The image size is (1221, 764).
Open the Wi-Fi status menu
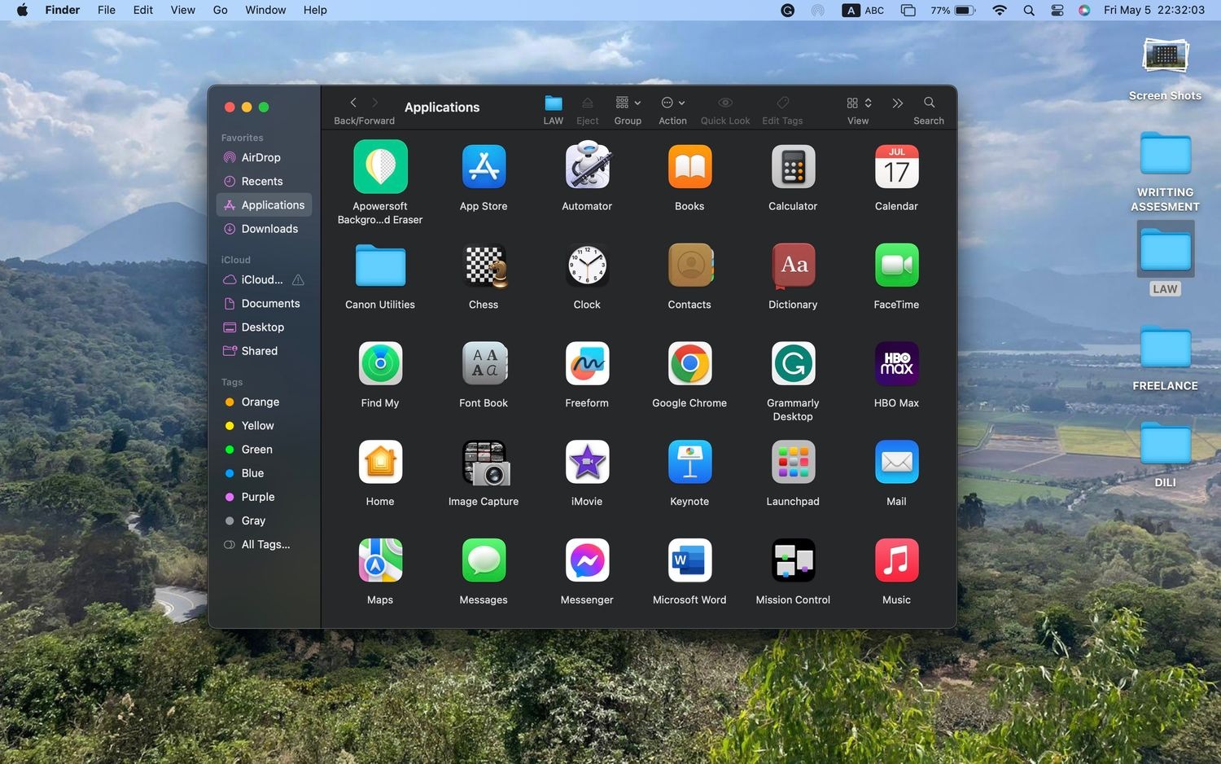tap(1000, 10)
